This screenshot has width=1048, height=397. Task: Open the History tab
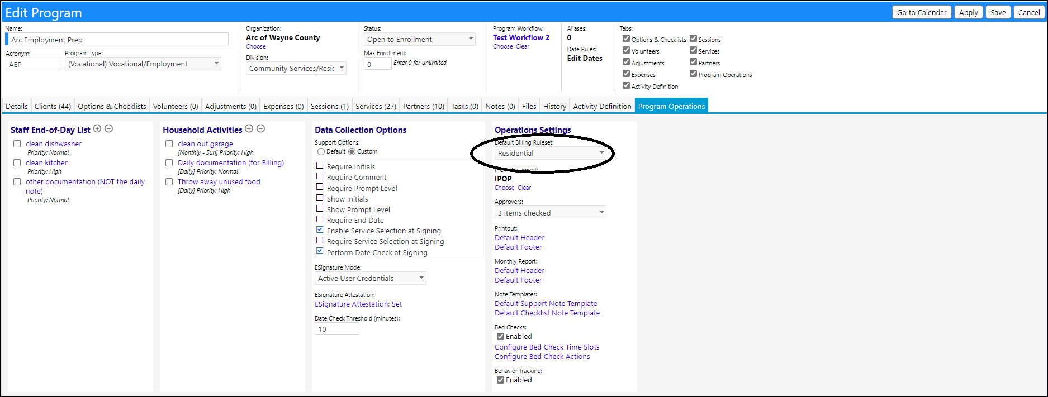coord(554,106)
